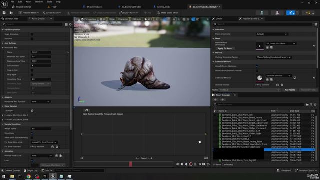Toggle property matrix grid icon in Asset Details
This screenshot has height=180, width=320.
pos(66,24)
